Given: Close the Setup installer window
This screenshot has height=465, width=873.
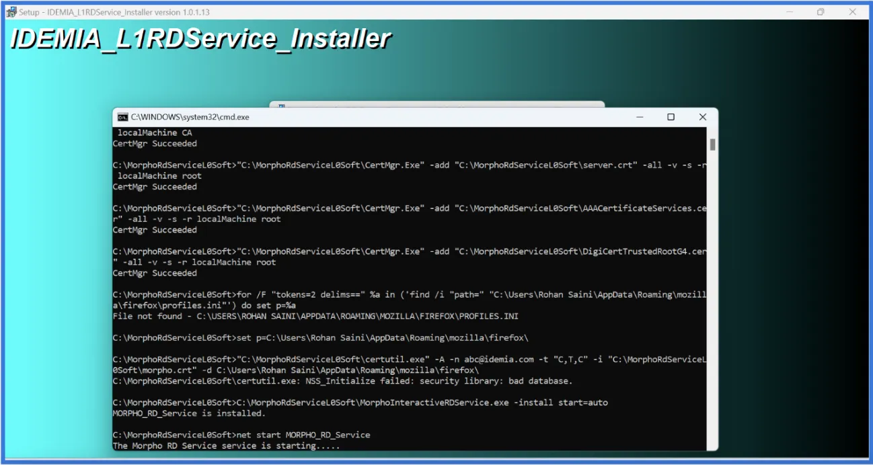Looking at the screenshot, I should pyautogui.click(x=853, y=12).
